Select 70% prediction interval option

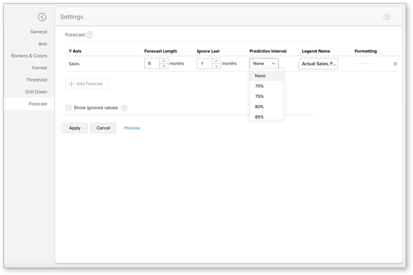click(259, 86)
